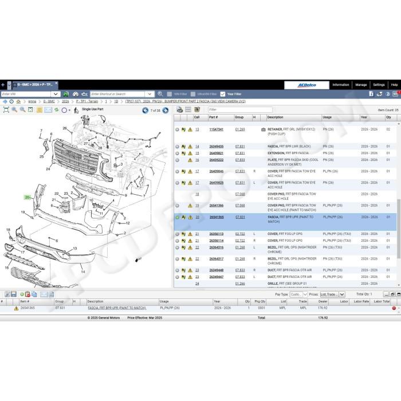Focus the Enter Shortcut or Search field

pyautogui.click(x=117, y=94)
